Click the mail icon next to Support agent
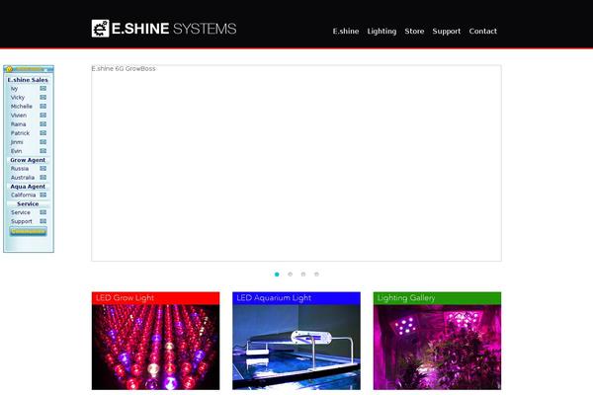The height and width of the screenshot is (395, 593). coord(43,221)
